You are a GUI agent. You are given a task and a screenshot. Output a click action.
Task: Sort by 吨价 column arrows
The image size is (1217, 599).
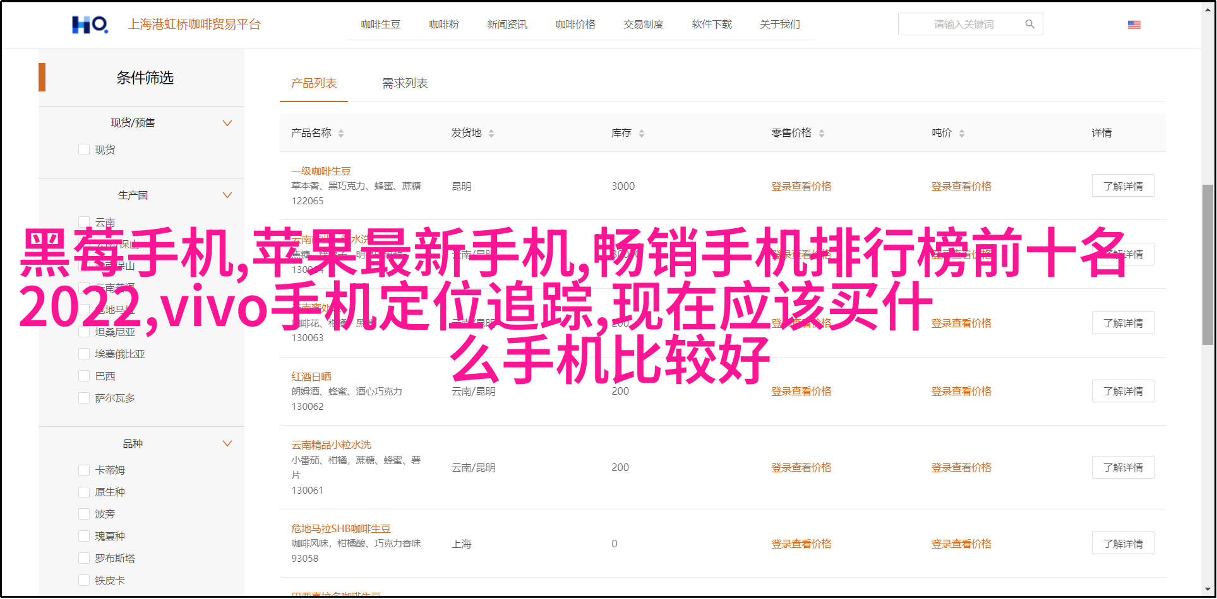pos(962,133)
